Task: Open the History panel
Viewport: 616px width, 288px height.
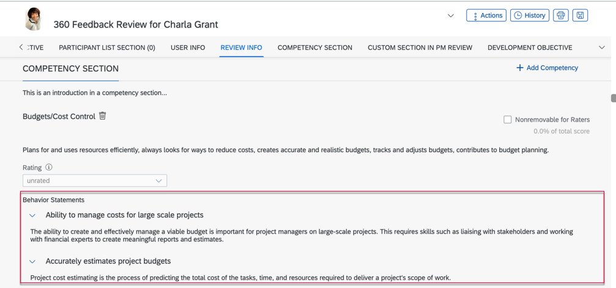Action: (530, 15)
